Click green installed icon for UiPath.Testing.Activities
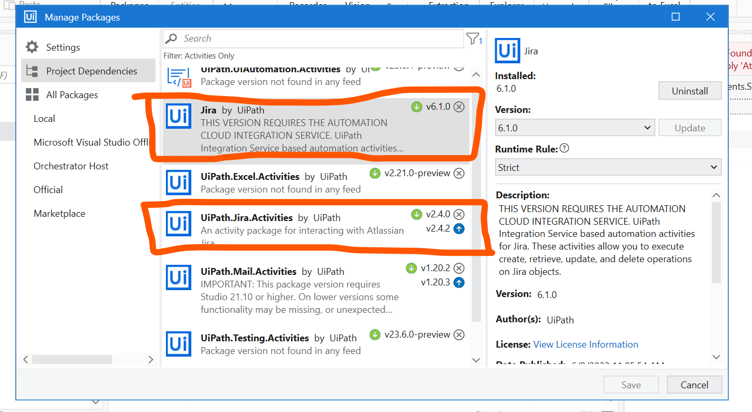The width and height of the screenshot is (752, 412). pyautogui.click(x=375, y=334)
